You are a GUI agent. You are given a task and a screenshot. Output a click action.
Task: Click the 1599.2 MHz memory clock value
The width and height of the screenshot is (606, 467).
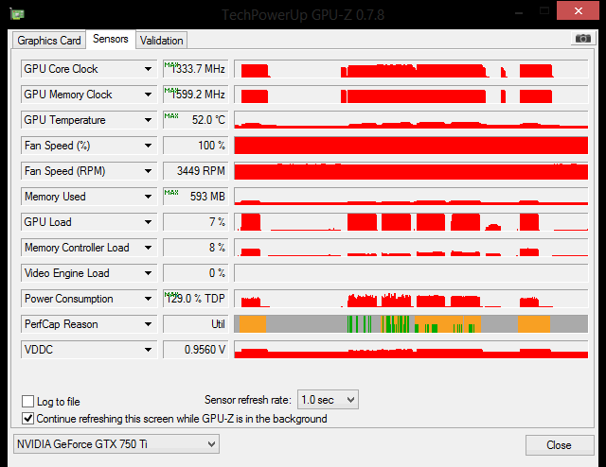pos(196,95)
